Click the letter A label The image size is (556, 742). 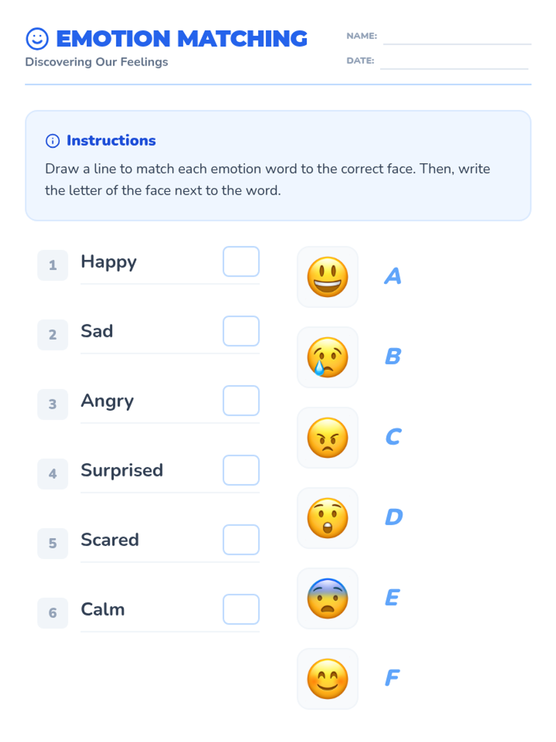tap(393, 276)
